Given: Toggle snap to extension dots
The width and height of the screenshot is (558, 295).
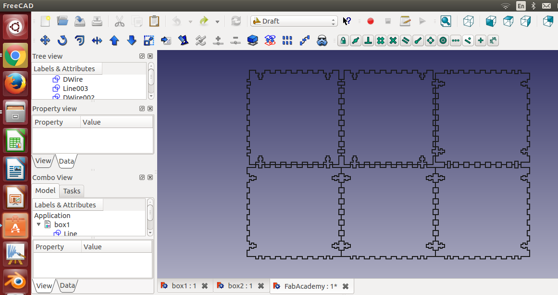Looking at the screenshot, I should (456, 40).
